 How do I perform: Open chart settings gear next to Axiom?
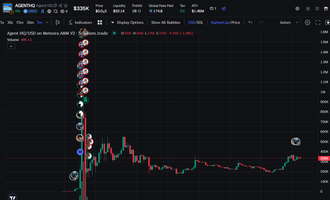point(308,22)
